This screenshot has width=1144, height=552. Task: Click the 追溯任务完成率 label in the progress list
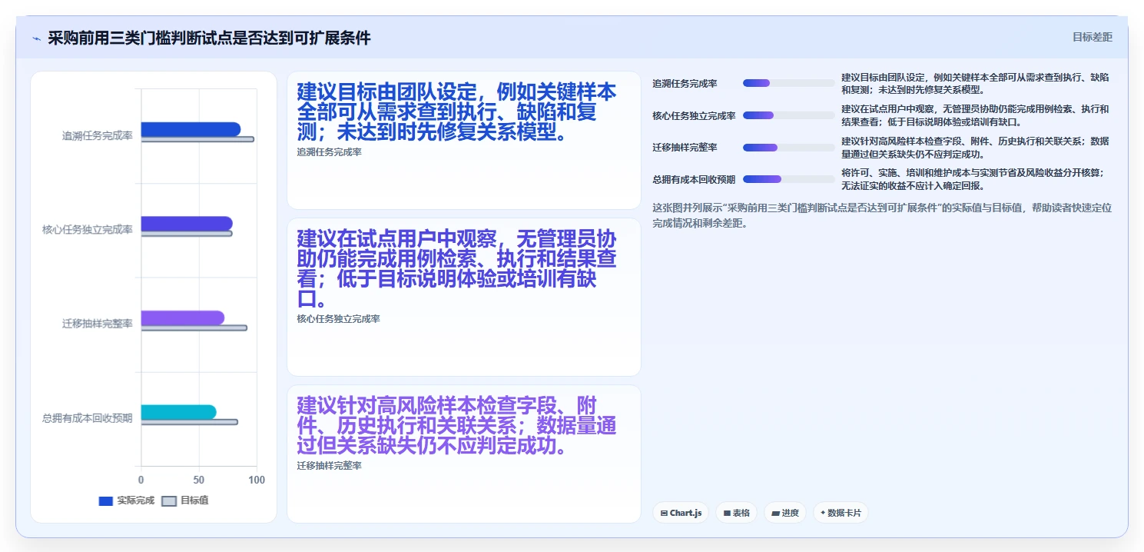tap(685, 84)
